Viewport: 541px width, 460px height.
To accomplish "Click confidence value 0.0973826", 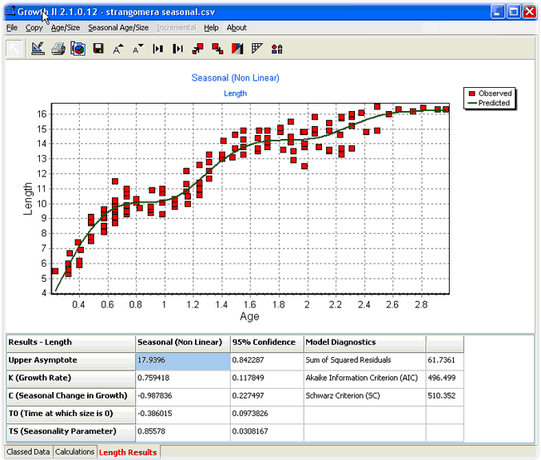I will [x=267, y=414].
